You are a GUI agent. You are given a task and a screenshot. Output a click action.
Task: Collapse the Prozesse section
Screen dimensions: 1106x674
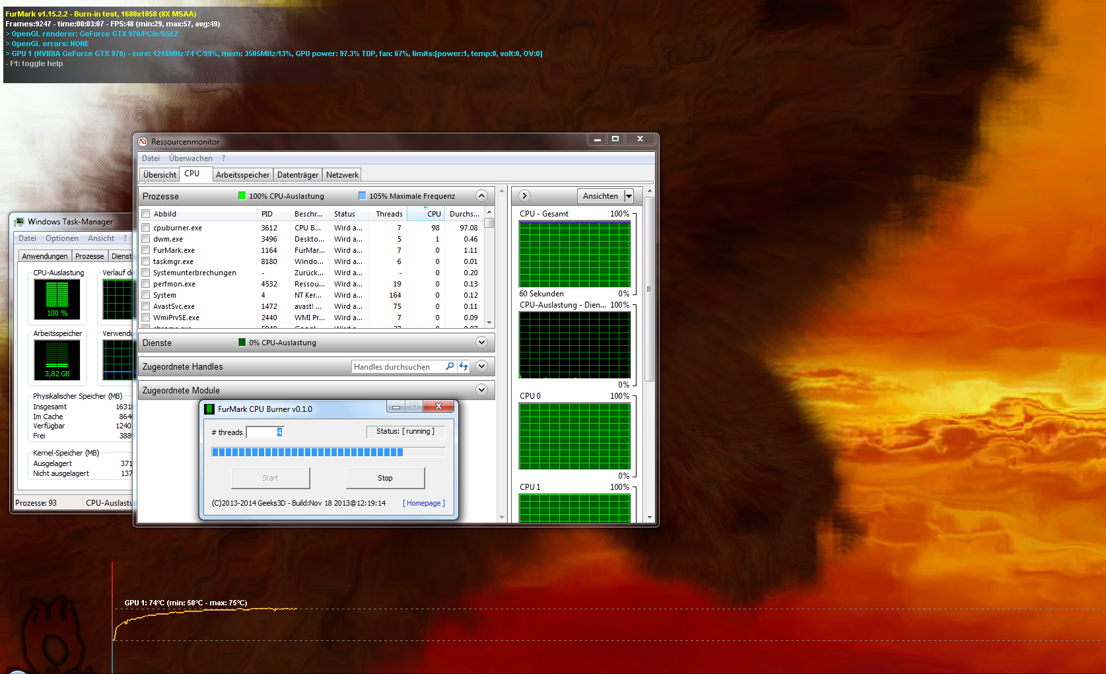coord(481,196)
